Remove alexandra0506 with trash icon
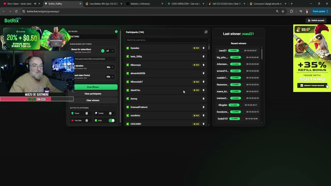This screenshot has height=186, width=331. (204, 73)
